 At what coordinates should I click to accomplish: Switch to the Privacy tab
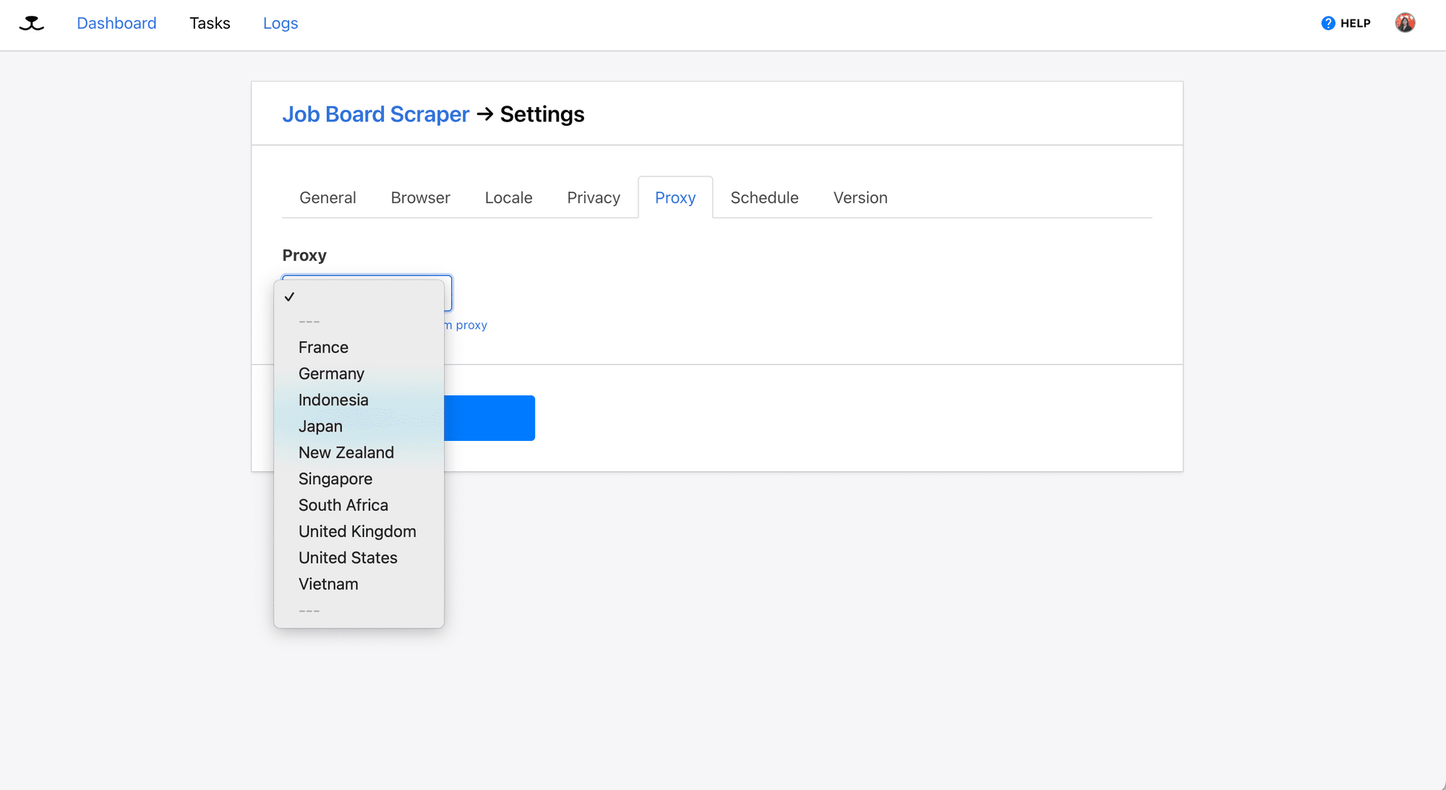[593, 198]
